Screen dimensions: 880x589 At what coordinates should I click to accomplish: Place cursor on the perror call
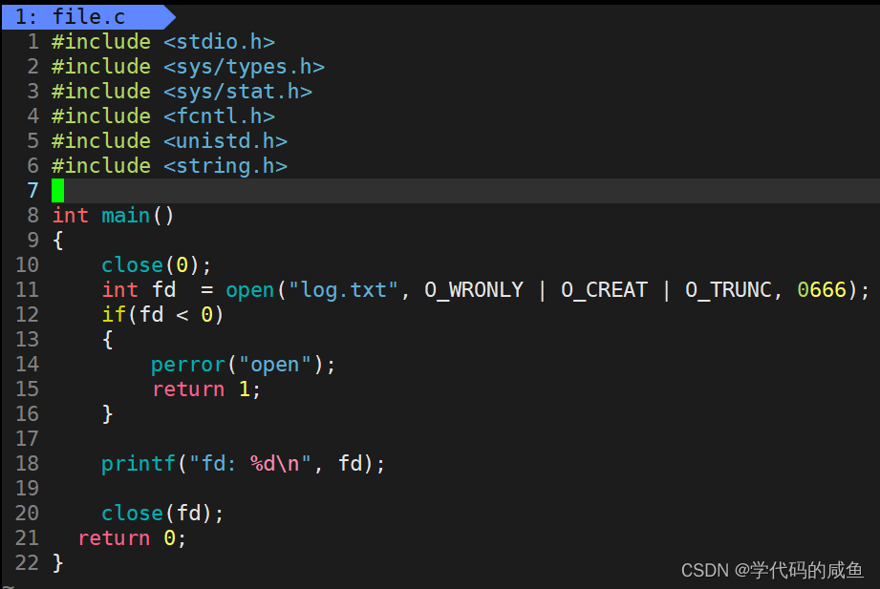tap(194, 365)
